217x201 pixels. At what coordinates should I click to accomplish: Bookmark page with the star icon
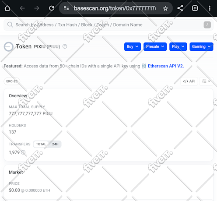coord(165,8)
